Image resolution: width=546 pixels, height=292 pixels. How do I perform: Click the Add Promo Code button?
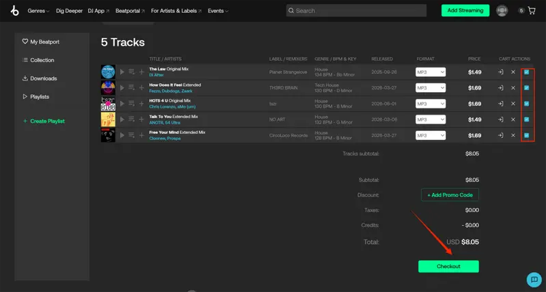(x=450, y=195)
